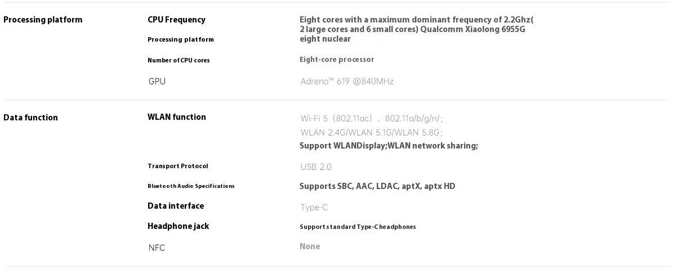The width and height of the screenshot is (682, 270).
Task: Click the Processing platform section heading
Action: (43, 20)
